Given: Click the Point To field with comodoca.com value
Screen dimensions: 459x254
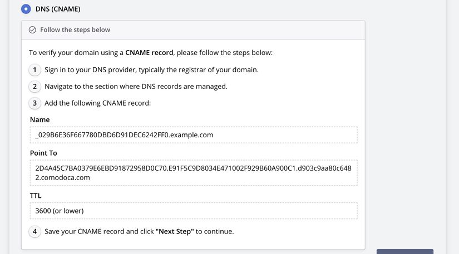Looking at the screenshot, I should coord(193,172).
